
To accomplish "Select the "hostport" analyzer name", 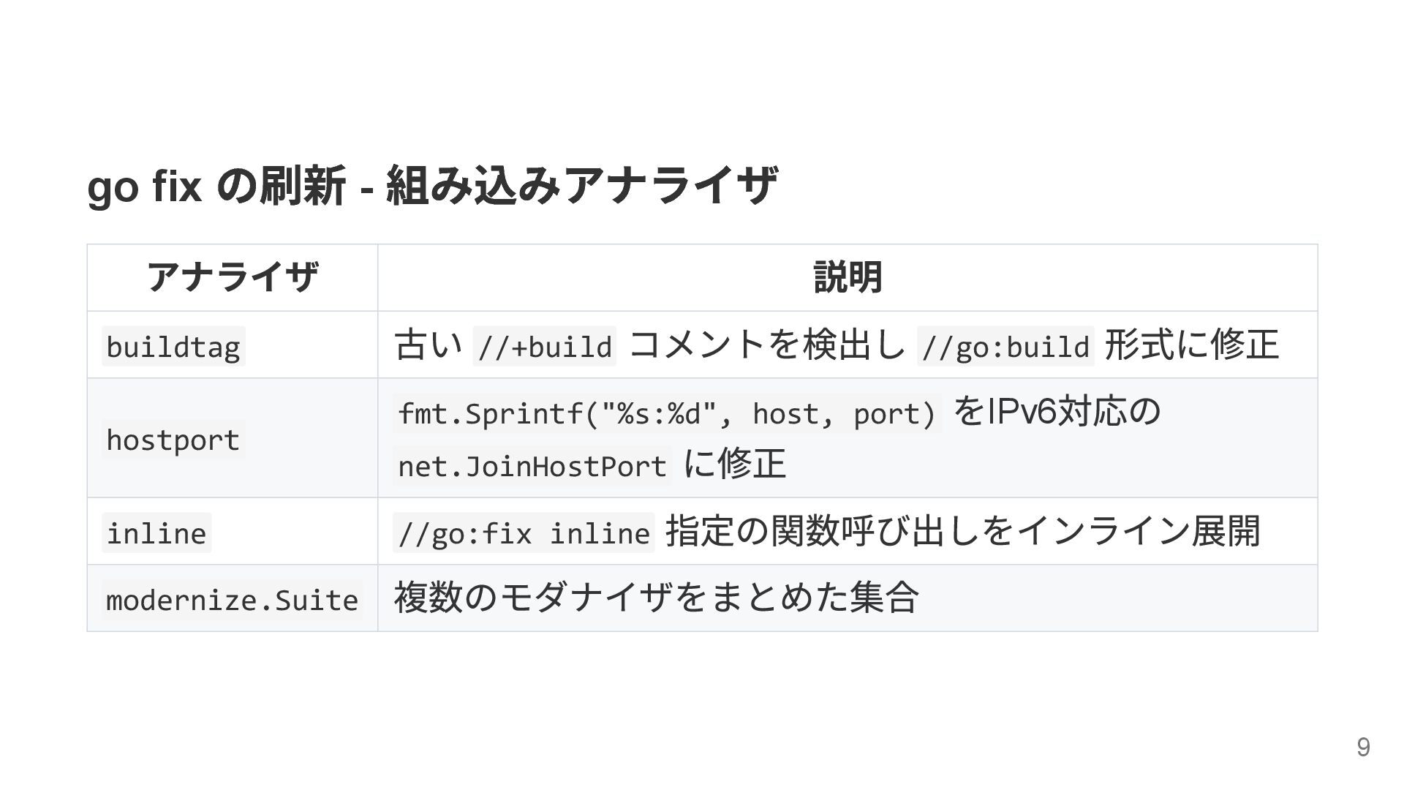I will 173,440.
